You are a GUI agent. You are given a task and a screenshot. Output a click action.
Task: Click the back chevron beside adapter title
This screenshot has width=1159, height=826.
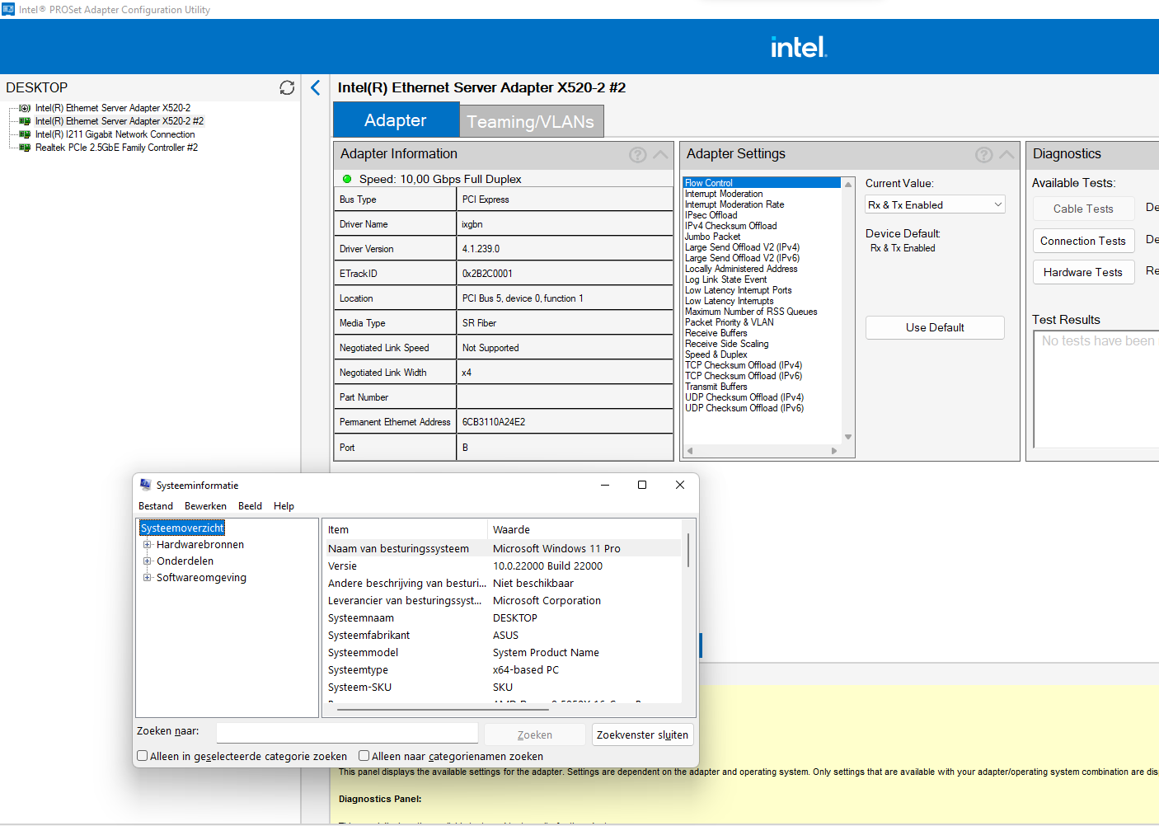click(x=315, y=87)
